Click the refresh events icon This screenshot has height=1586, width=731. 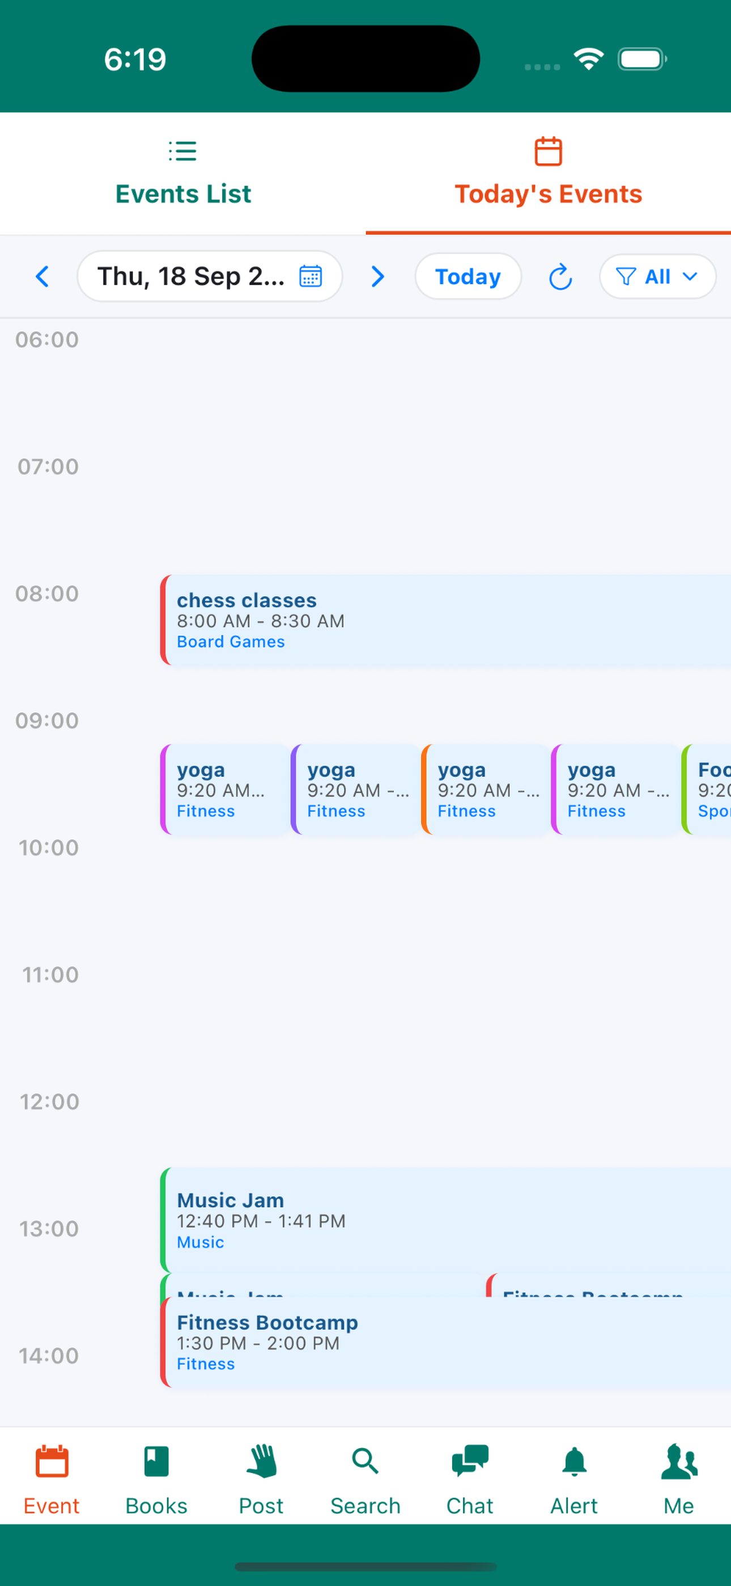coord(560,276)
